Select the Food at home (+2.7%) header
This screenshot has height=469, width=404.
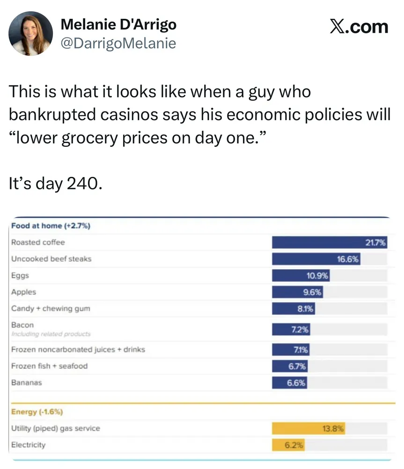(51, 226)
